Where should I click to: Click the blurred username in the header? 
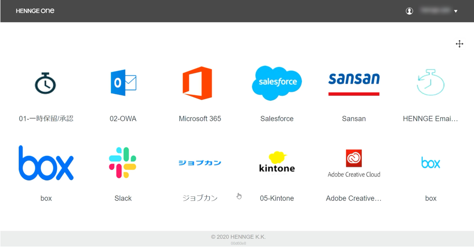(x=435, y=11)
